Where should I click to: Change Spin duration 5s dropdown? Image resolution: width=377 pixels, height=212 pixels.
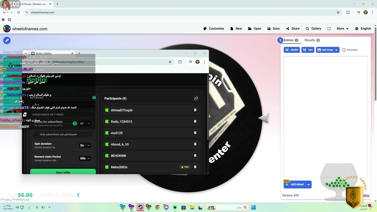(x=85, y=145)
